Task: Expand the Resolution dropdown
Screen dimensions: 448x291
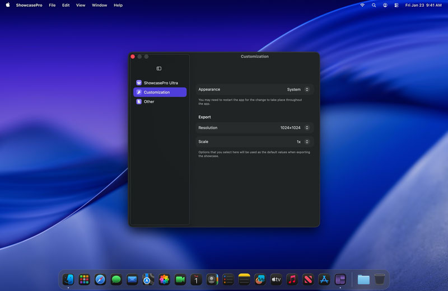Action: 295,128
